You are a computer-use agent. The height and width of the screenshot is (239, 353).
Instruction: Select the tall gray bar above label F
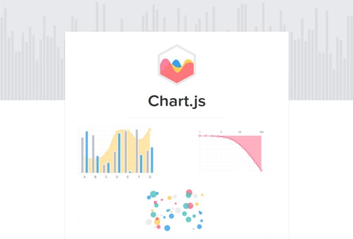(137, 151)
